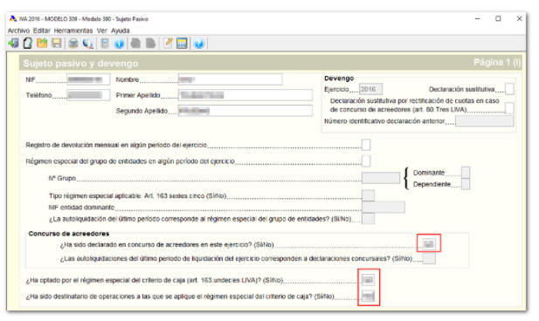Enable Régimen especial del grupo de entidades checkbox

click(x=366, y=161)
